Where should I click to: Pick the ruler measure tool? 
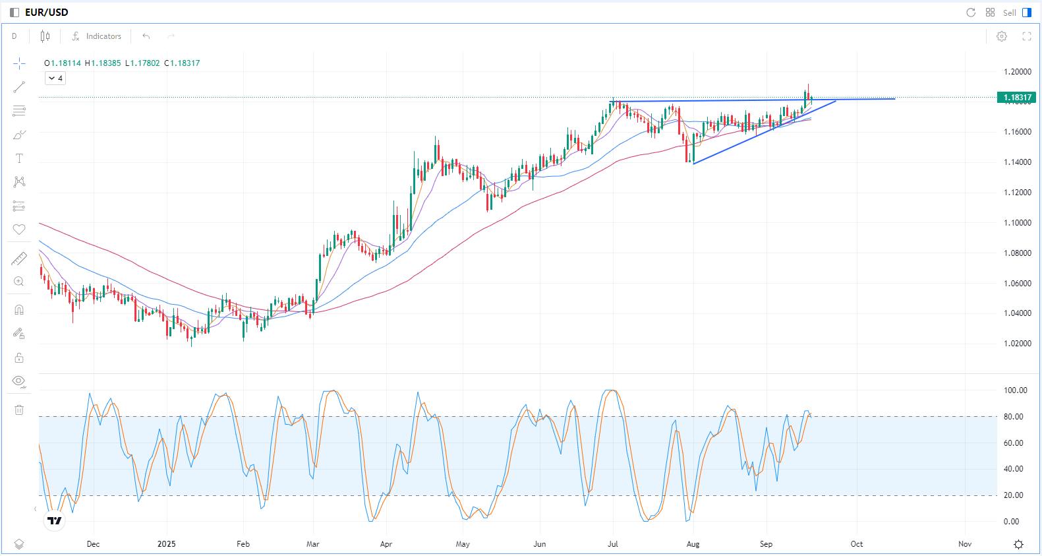point(19,259)
